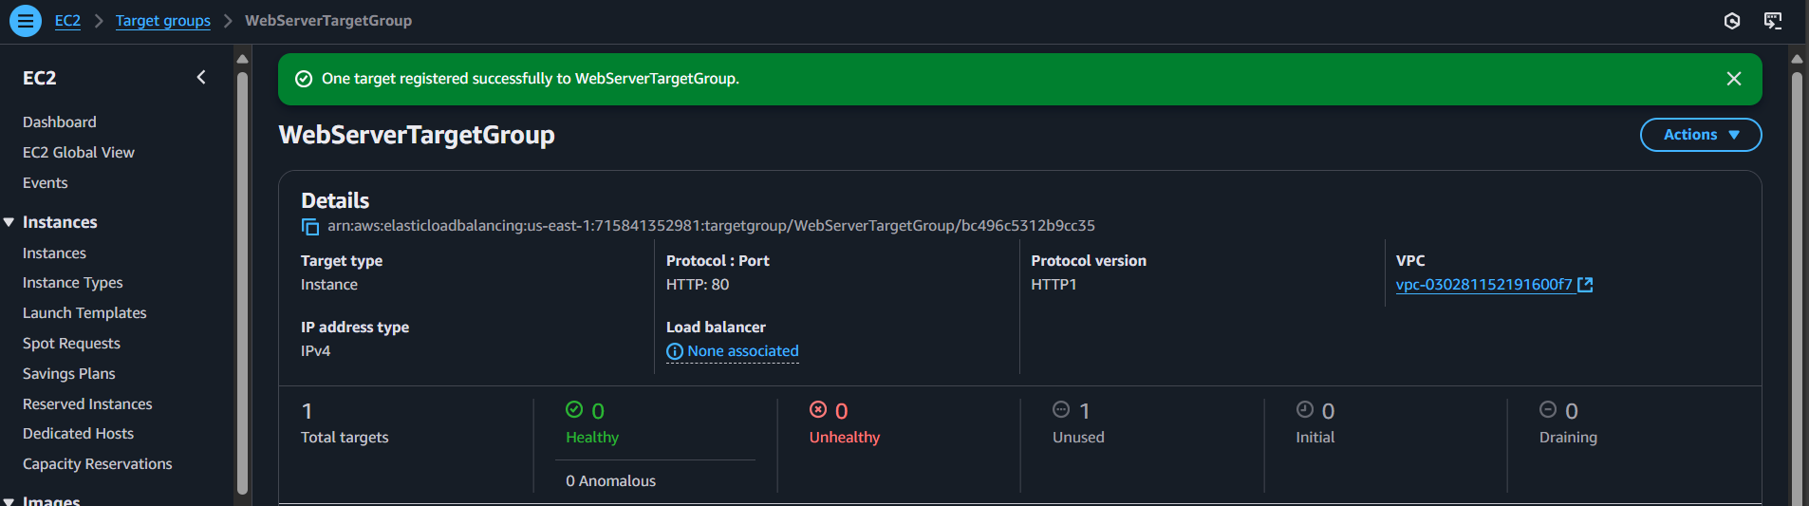1809x506 pixels.
Task: Click the sidebar scrollbar up arrow
Action: [x=242, y=59]
